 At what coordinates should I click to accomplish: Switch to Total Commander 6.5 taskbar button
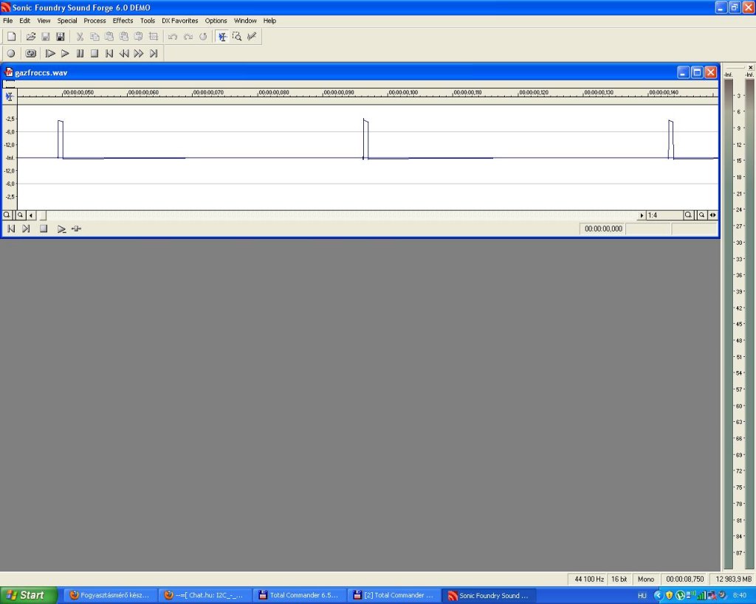pos(300,595)
